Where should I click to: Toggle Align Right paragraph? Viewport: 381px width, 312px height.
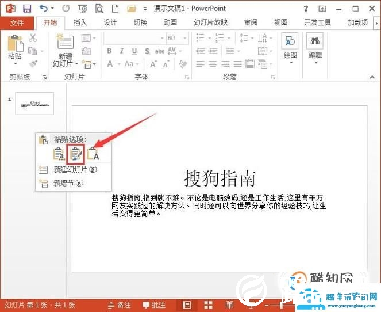(225, 64)
